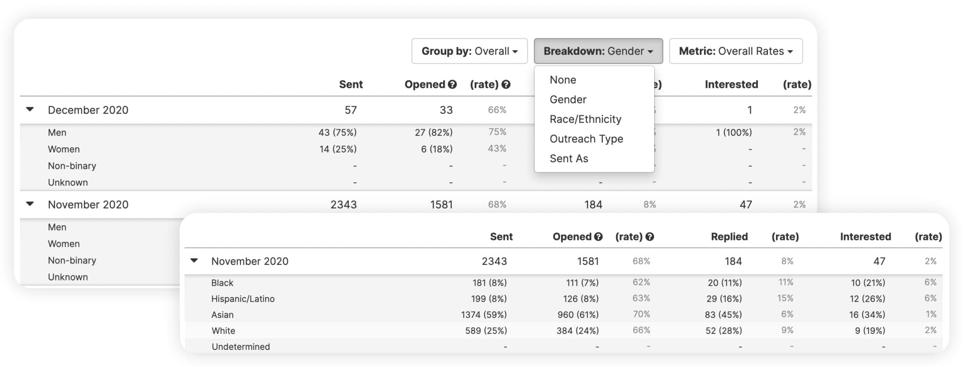The image size is (965, 367).
Task: Open the Group by: Overall dropdown
Action: click(x=469, y=51)
